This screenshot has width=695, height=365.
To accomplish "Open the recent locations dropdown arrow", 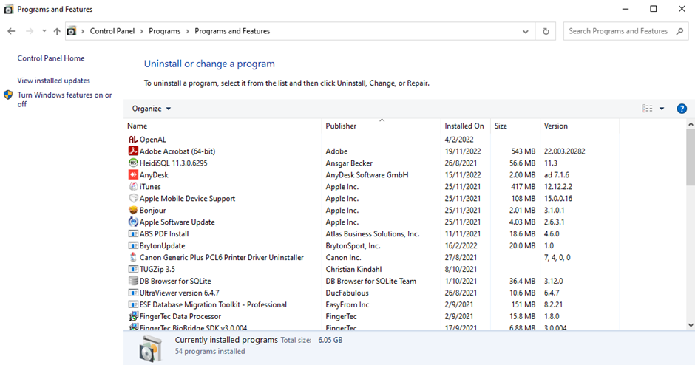I will point(44,31).
